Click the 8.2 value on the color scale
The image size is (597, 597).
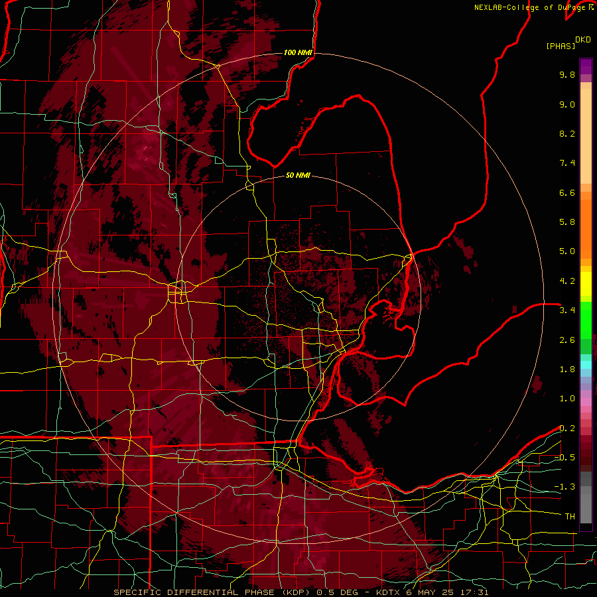(567, 133)
